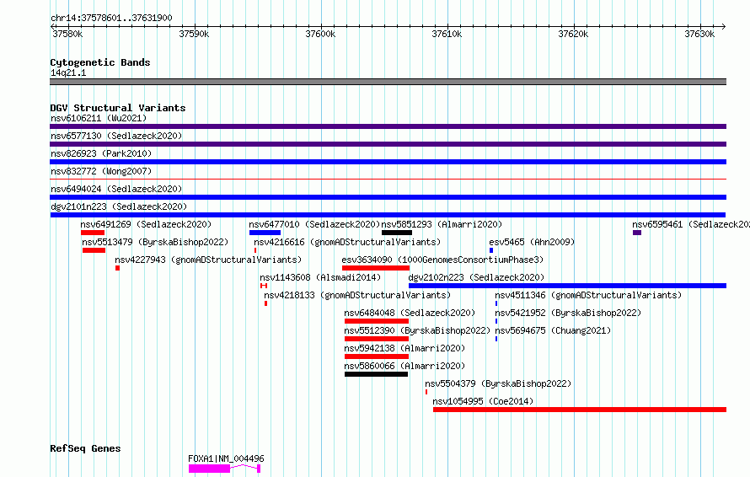Click the nsv6477010 blue variant bar

265,233
